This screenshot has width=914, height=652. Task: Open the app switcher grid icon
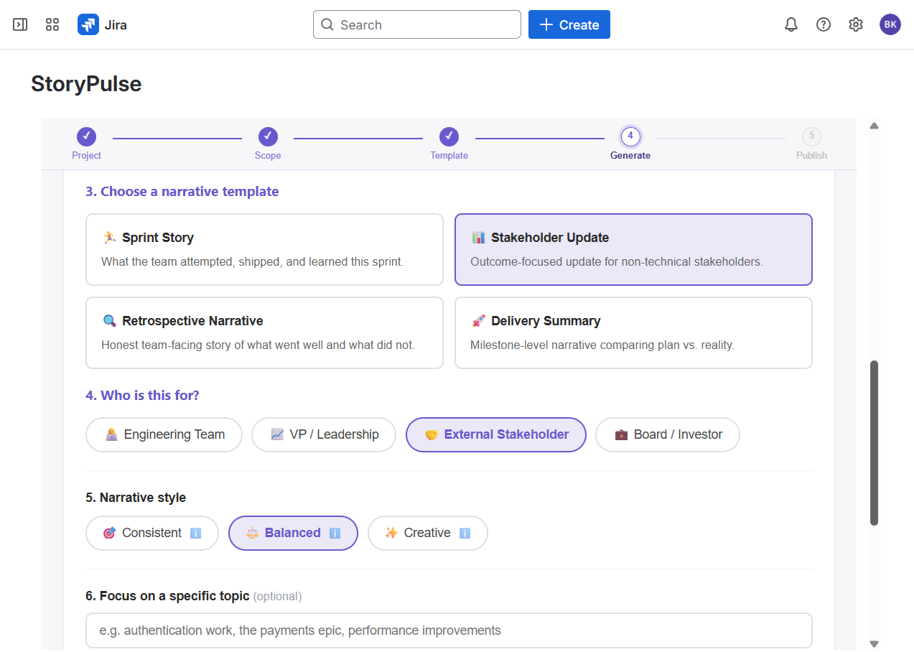(52, 24)
